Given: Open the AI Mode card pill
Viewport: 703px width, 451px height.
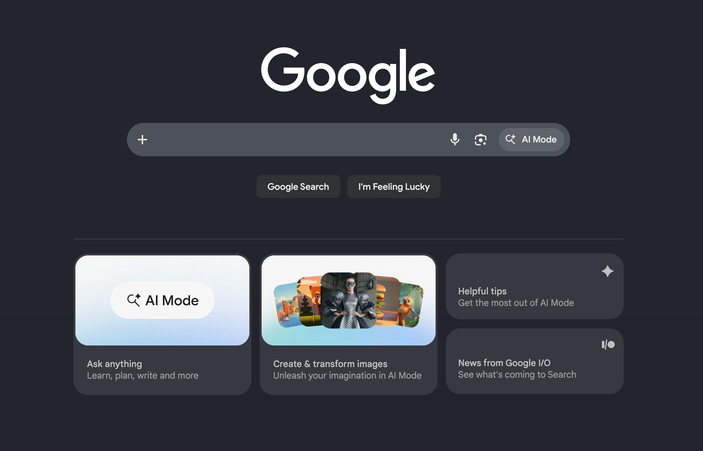Looking at the screenshot, I should (x=162, y=300).
